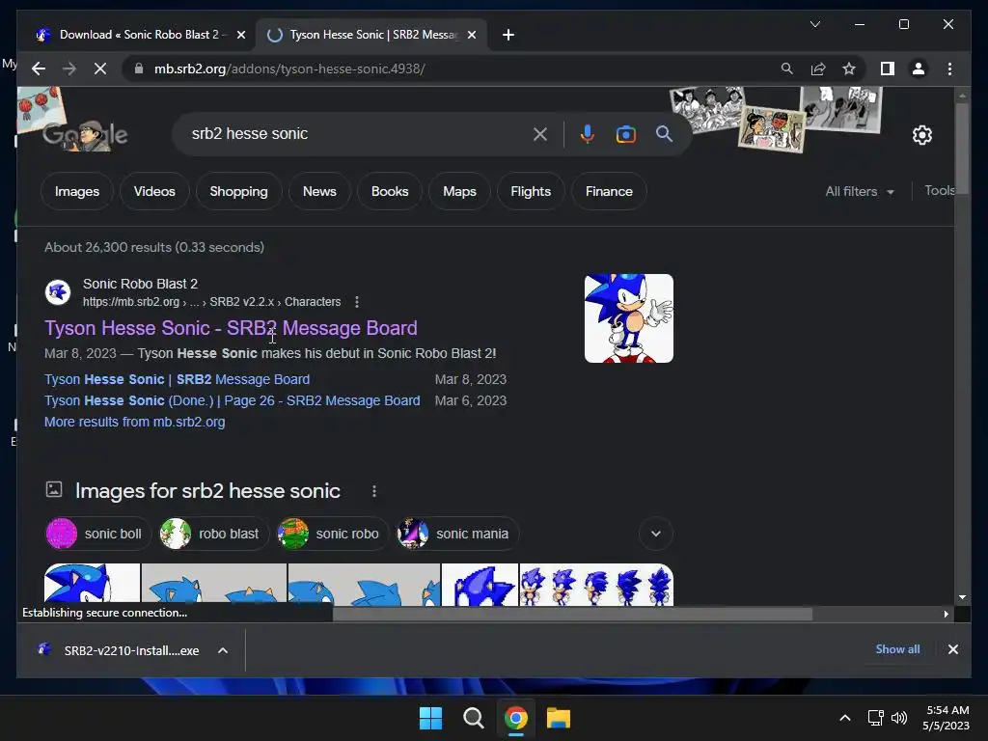This screenshot has width=988, height=741.
Task: Select the Tyson Hesse Sonic tab
Action: [371, 35]
